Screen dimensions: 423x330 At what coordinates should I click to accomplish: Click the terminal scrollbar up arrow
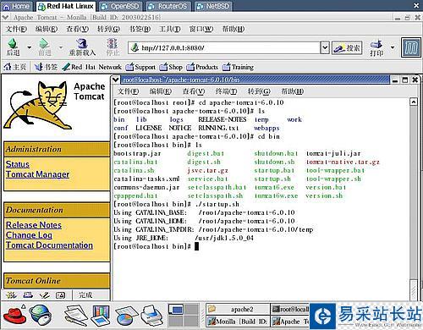pyautogui.click(x=414, y=102)
